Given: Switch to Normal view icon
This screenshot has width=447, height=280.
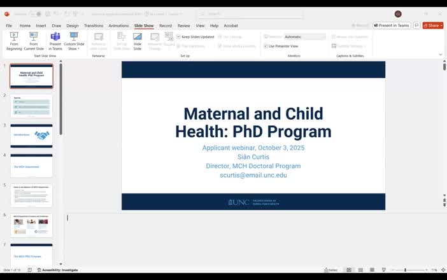Looking at the screenshot, I should [349, 270].
